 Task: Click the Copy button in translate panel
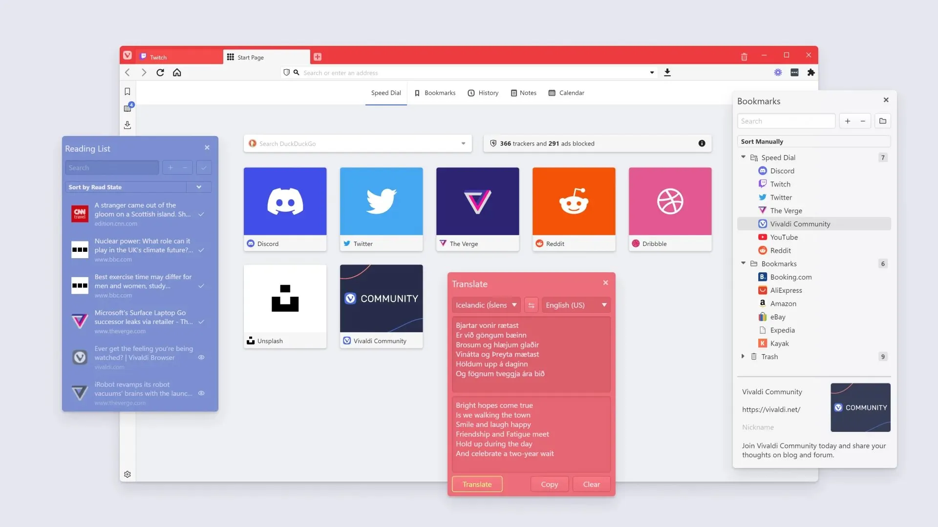(x=549, y=483)
